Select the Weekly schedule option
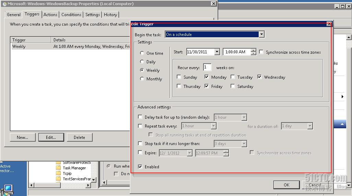 click(x=142, y=70)
